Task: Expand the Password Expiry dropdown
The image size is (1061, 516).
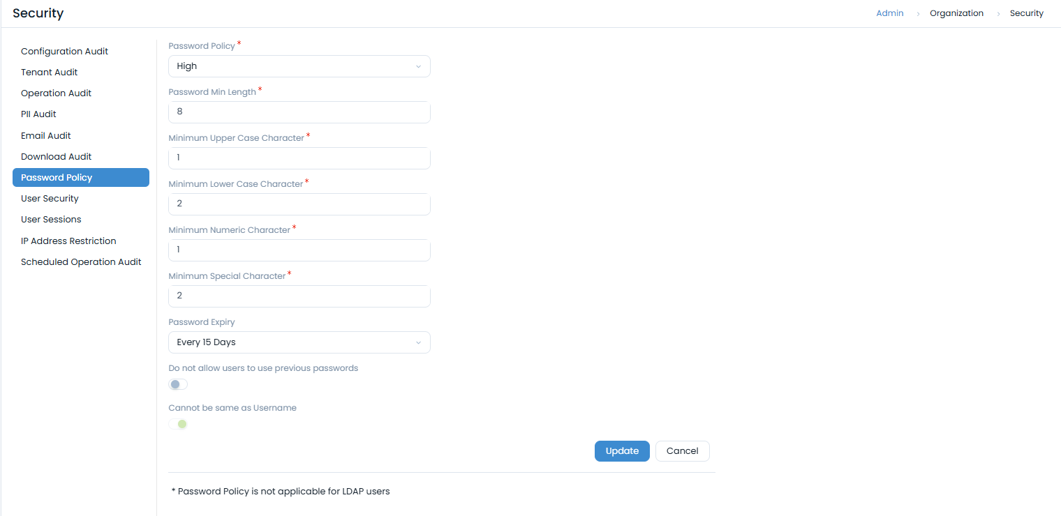Action: tap(299, 342)
